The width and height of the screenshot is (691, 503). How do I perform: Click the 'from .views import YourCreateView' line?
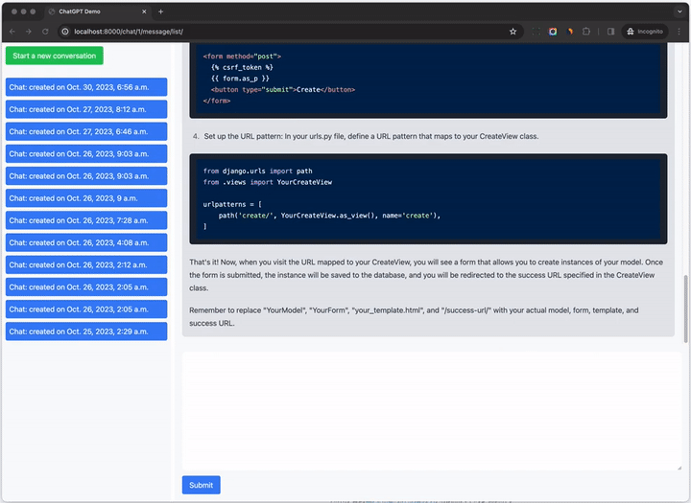(268, 182)
